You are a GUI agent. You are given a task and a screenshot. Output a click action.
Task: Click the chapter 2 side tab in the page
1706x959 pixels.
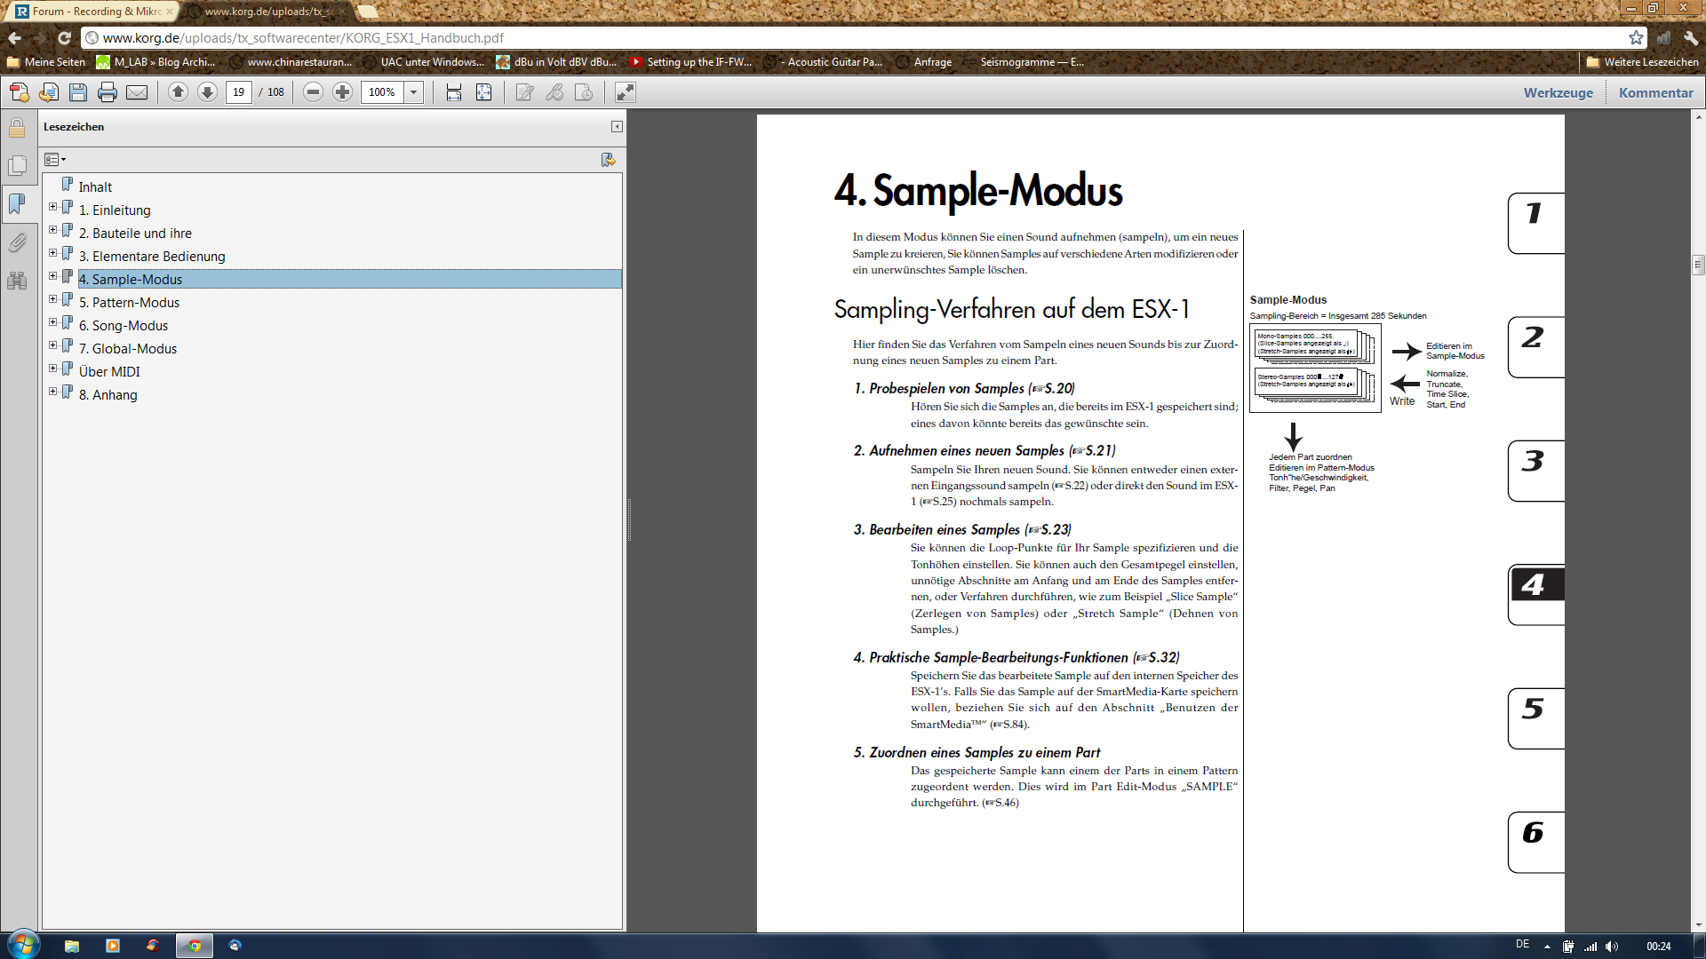tap(1535, 347)
